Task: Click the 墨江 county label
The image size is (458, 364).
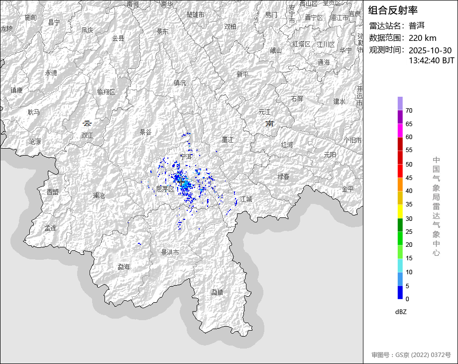Action: coord(228,140)
